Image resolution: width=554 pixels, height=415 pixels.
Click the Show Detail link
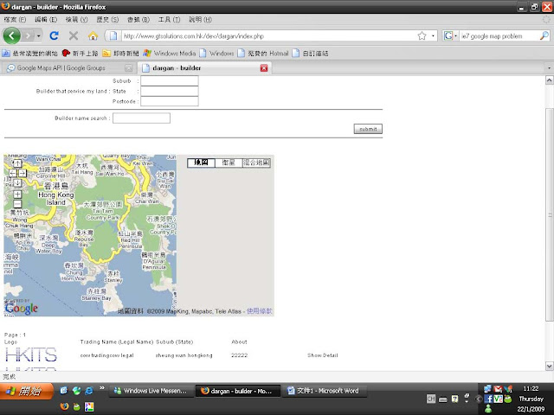pyautogui.click(x=322, y=355)
